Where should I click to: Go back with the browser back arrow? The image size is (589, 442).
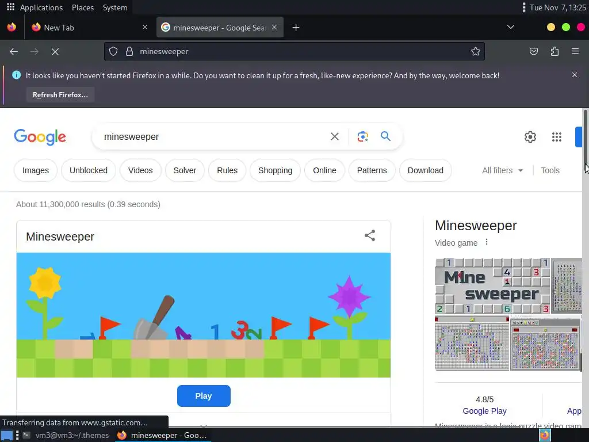(14, 51)
